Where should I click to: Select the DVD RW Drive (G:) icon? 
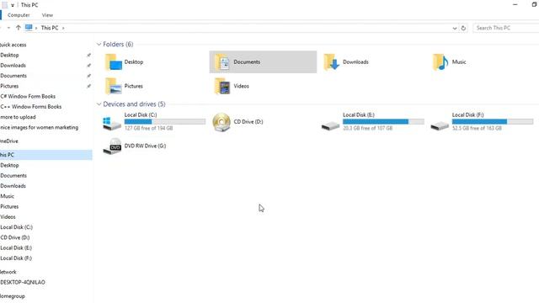112,146
